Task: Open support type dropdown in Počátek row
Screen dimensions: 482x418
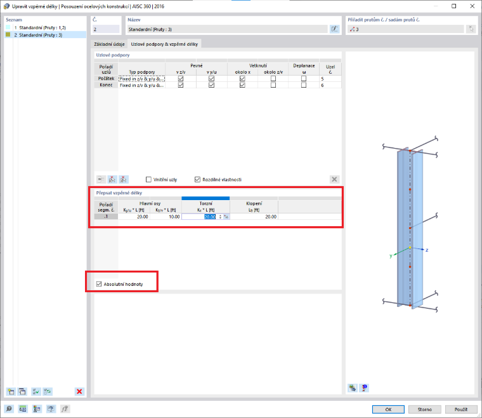Action: click(x=141, y=79)
